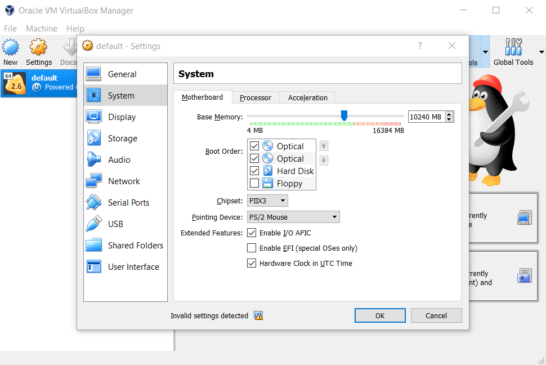Click the OK button
Screen dimensions: 546x365
point(380,315)
